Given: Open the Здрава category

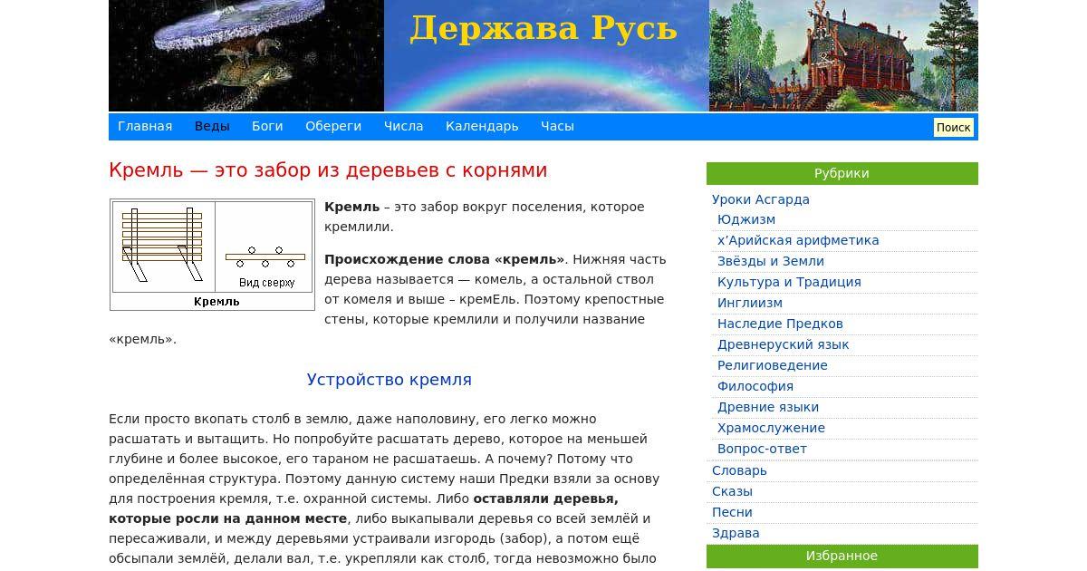Looking at the screenshot, I should (736, 533).
